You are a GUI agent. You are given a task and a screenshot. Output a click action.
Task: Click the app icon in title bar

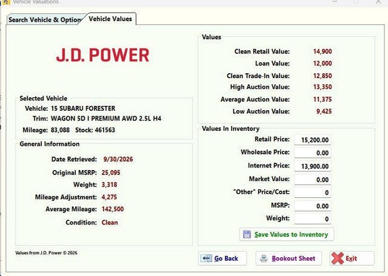coord(6,2)
